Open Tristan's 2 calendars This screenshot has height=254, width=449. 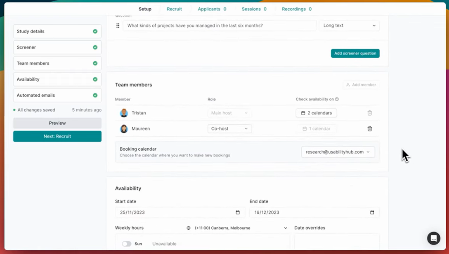pos(316,113)
